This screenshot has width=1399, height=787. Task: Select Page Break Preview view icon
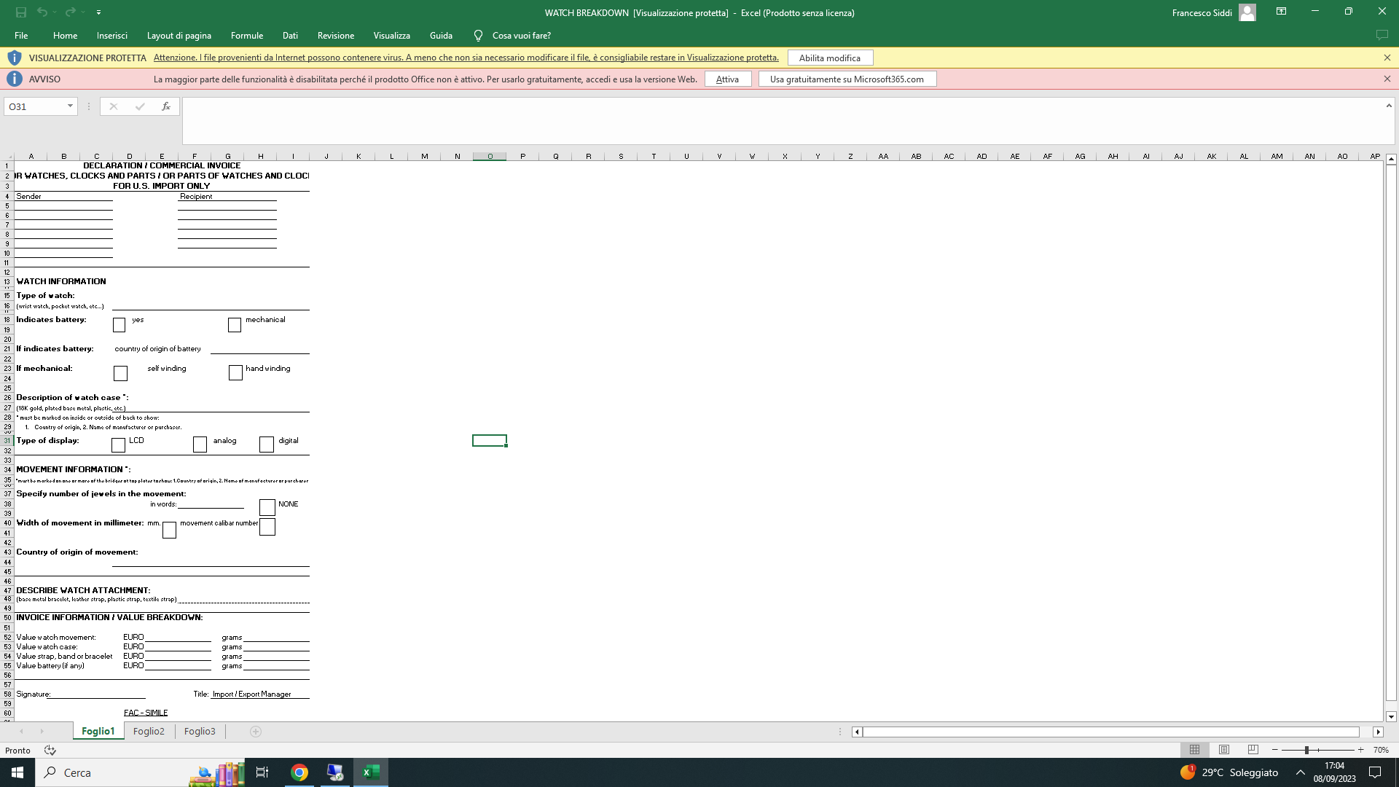click(x=1253, y=750)
